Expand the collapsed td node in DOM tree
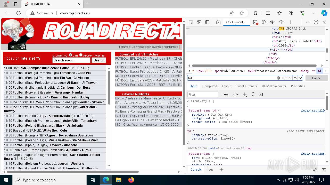330x185 pixels. 271,50
